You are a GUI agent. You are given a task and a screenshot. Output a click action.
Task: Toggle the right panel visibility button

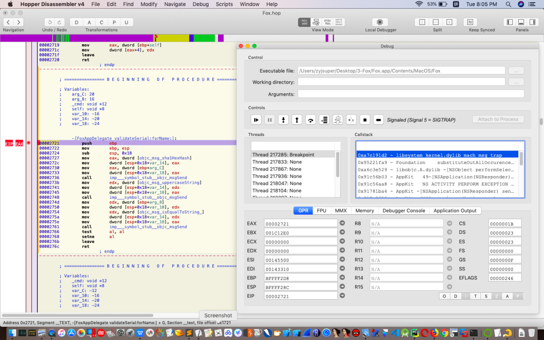coord(532,22)
